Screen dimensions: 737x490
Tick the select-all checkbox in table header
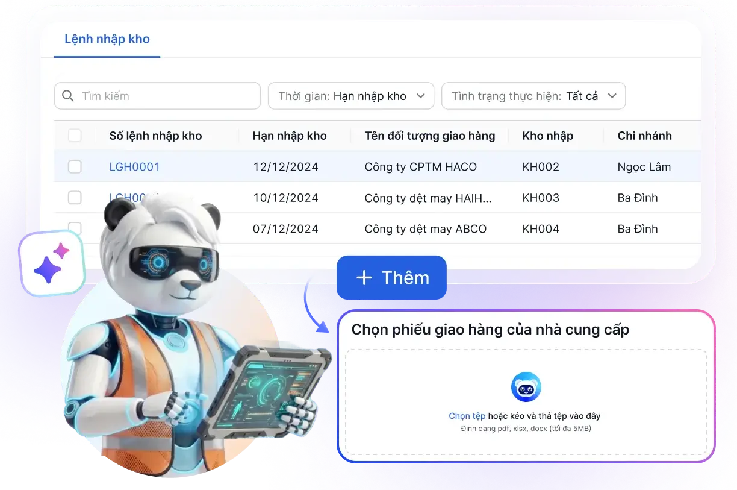75,136
